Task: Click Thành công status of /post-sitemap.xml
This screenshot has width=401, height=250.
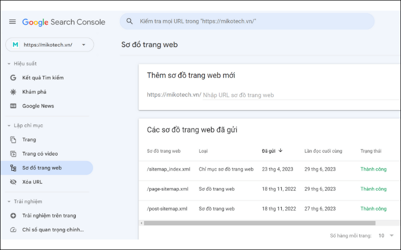Action: [373, 208]
